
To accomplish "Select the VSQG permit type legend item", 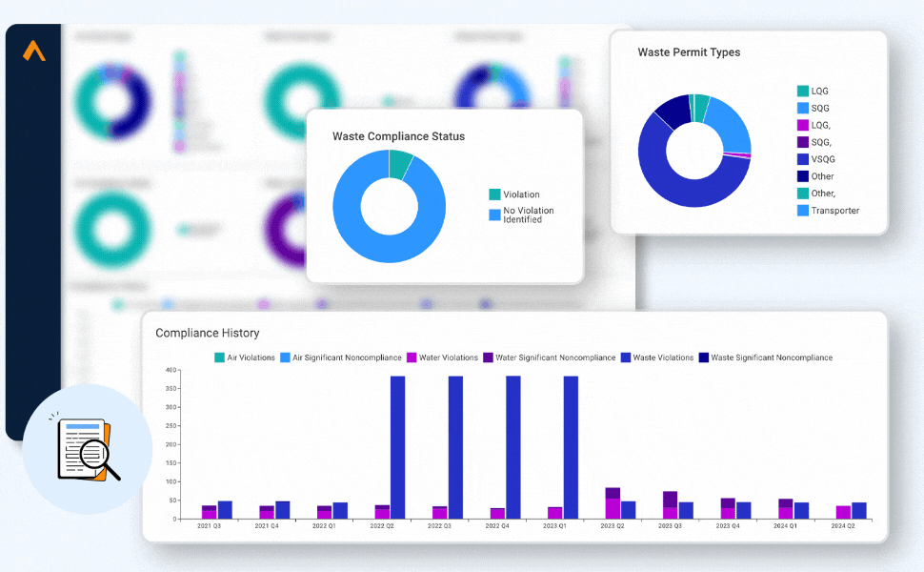I will pyautogui.click(x=823, y=159).
